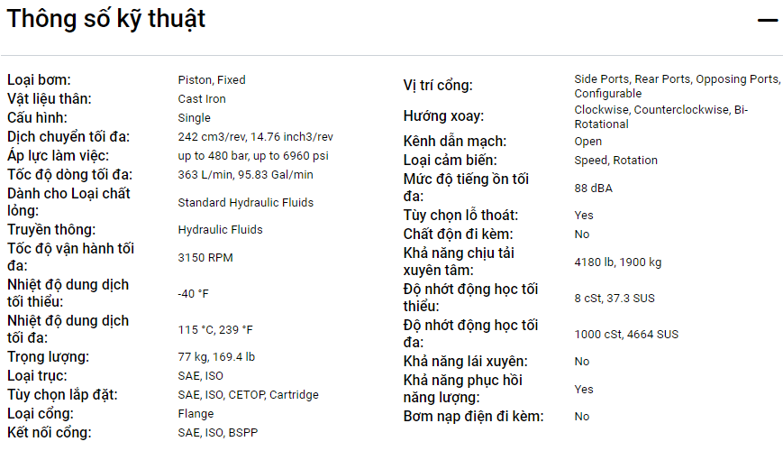Viewport: 783px width, 460px height.
Task: Click the Dịch chuyển tối đa label
Action: 68,136
